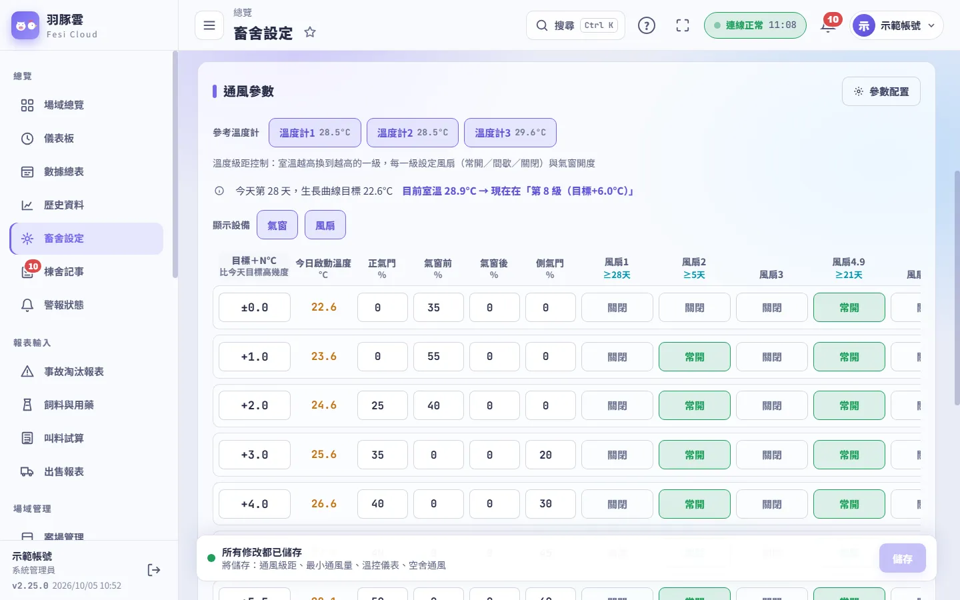Open 叫料試算 sidebar item
The width and height of the screenshot is (960, 600).
tap(87, 439)
